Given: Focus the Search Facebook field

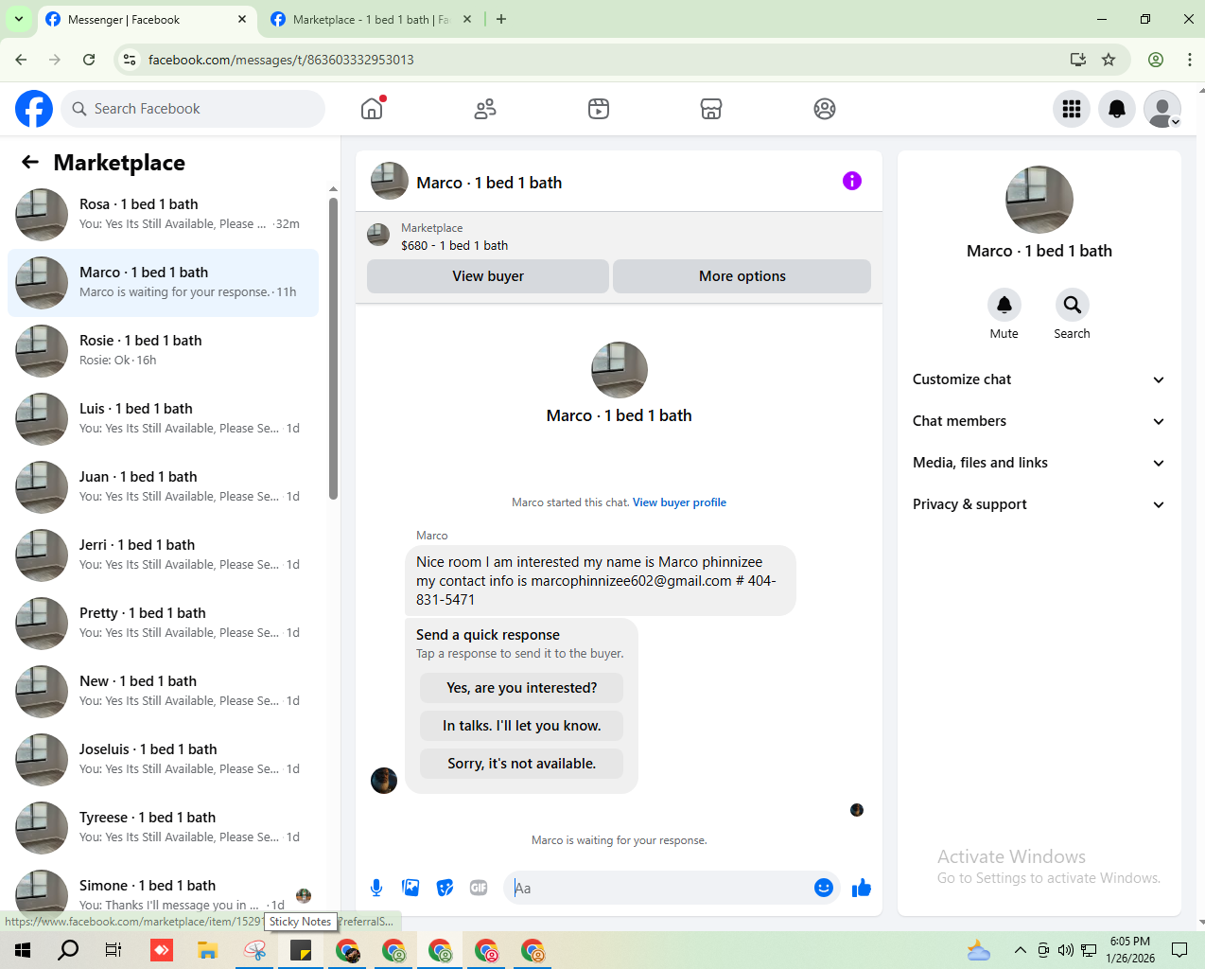Looking at the screenshot, I should coord(193,109).
